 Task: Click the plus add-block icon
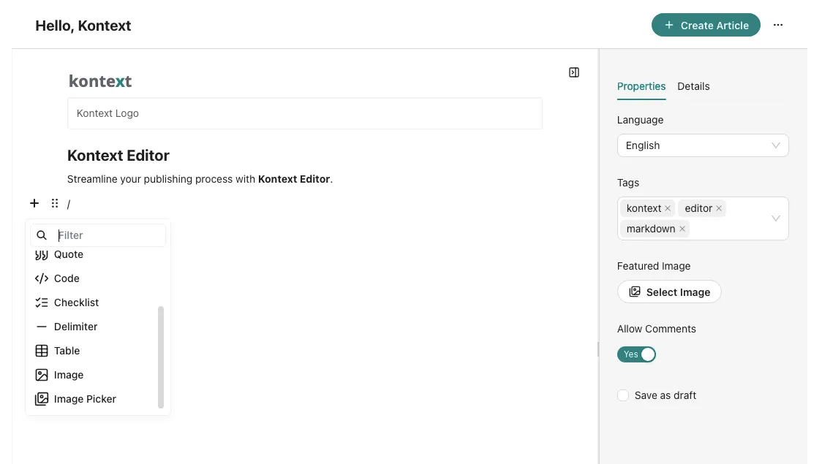pyautogui.click(x=34, y=203)
